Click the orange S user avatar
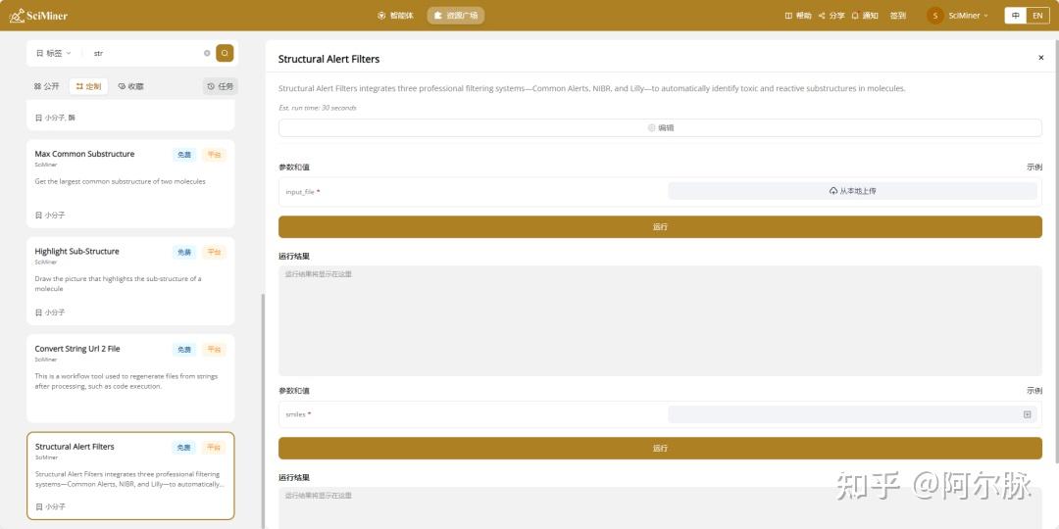This screenshot has height=529, width=1059. [x=935, y=16]
